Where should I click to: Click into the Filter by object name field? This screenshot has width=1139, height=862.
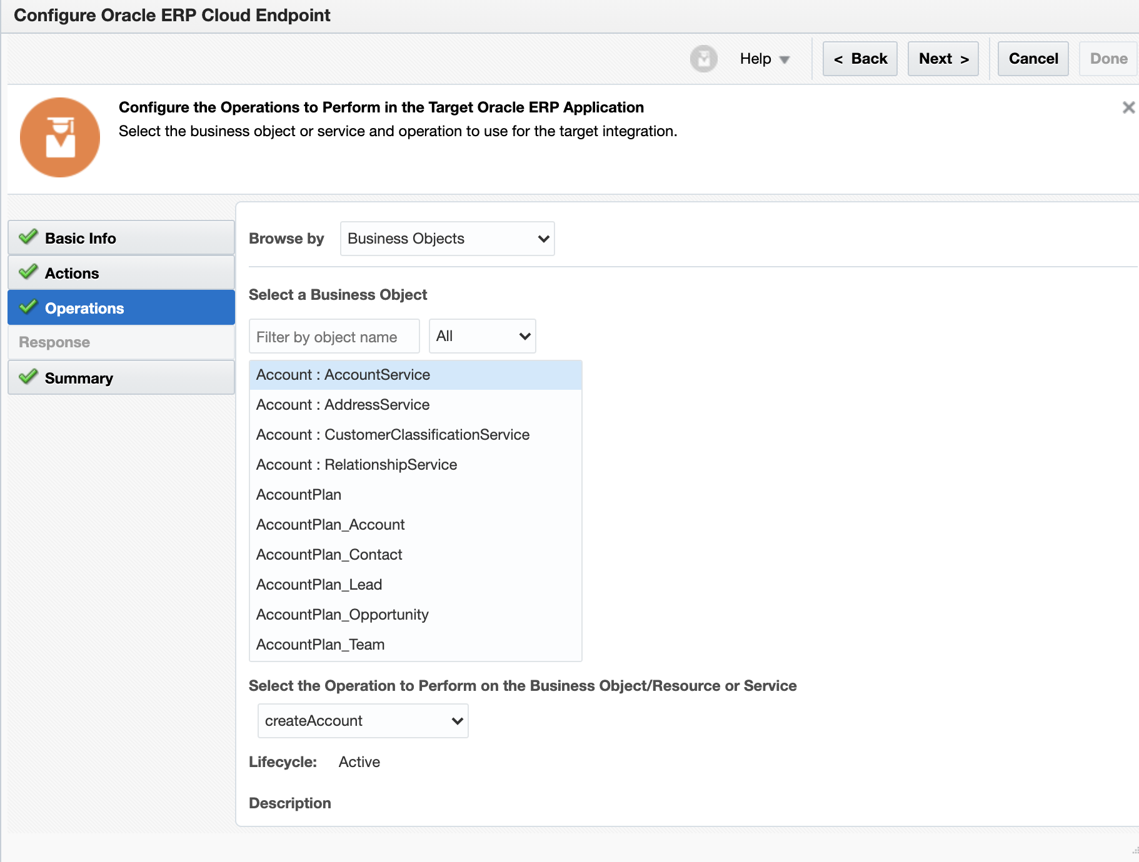(x=334, y=337)
